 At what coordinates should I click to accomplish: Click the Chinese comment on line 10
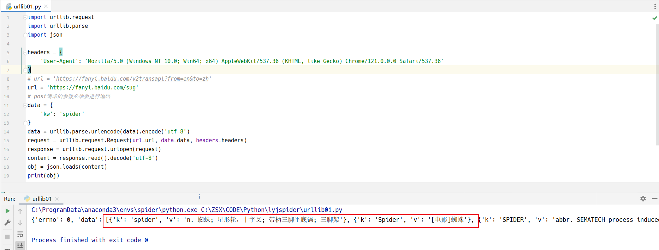pyautogui.click(x=69, y=96)
